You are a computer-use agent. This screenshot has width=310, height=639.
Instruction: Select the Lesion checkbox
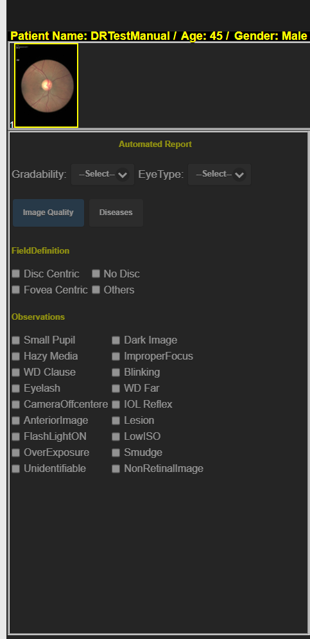pyautogui.click(x=116, y=421)
